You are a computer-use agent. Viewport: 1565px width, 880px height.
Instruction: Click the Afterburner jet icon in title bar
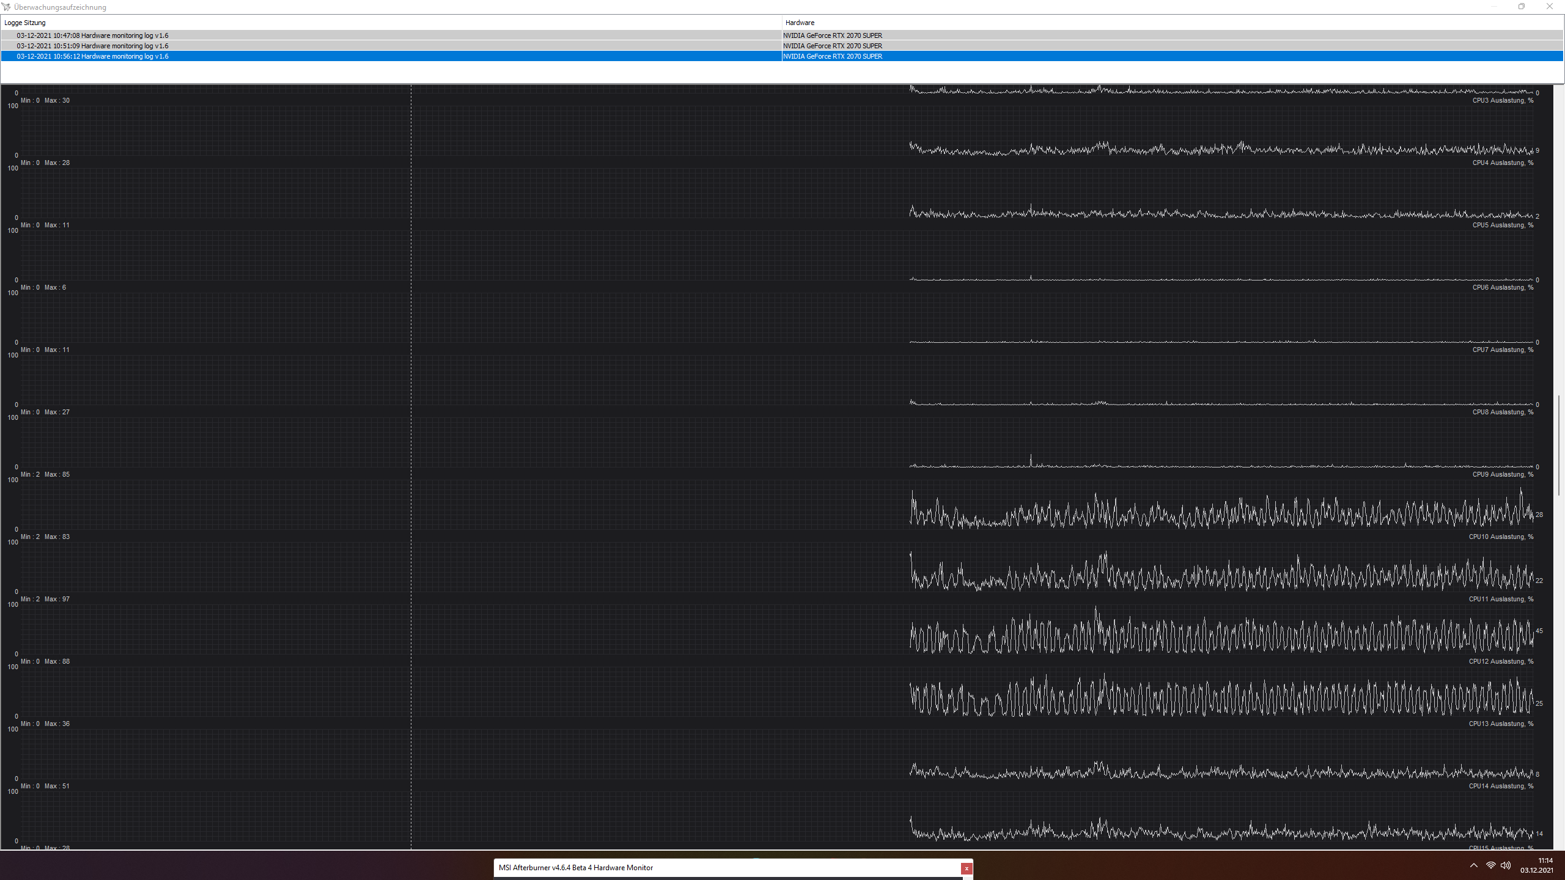6,7
